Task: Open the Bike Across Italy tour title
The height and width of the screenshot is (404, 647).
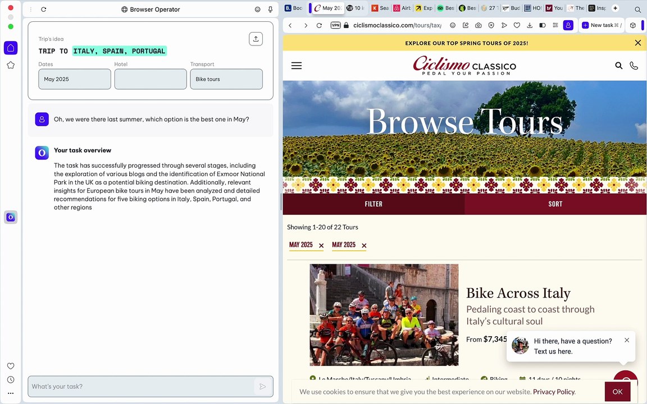Action: pos(518,293)
